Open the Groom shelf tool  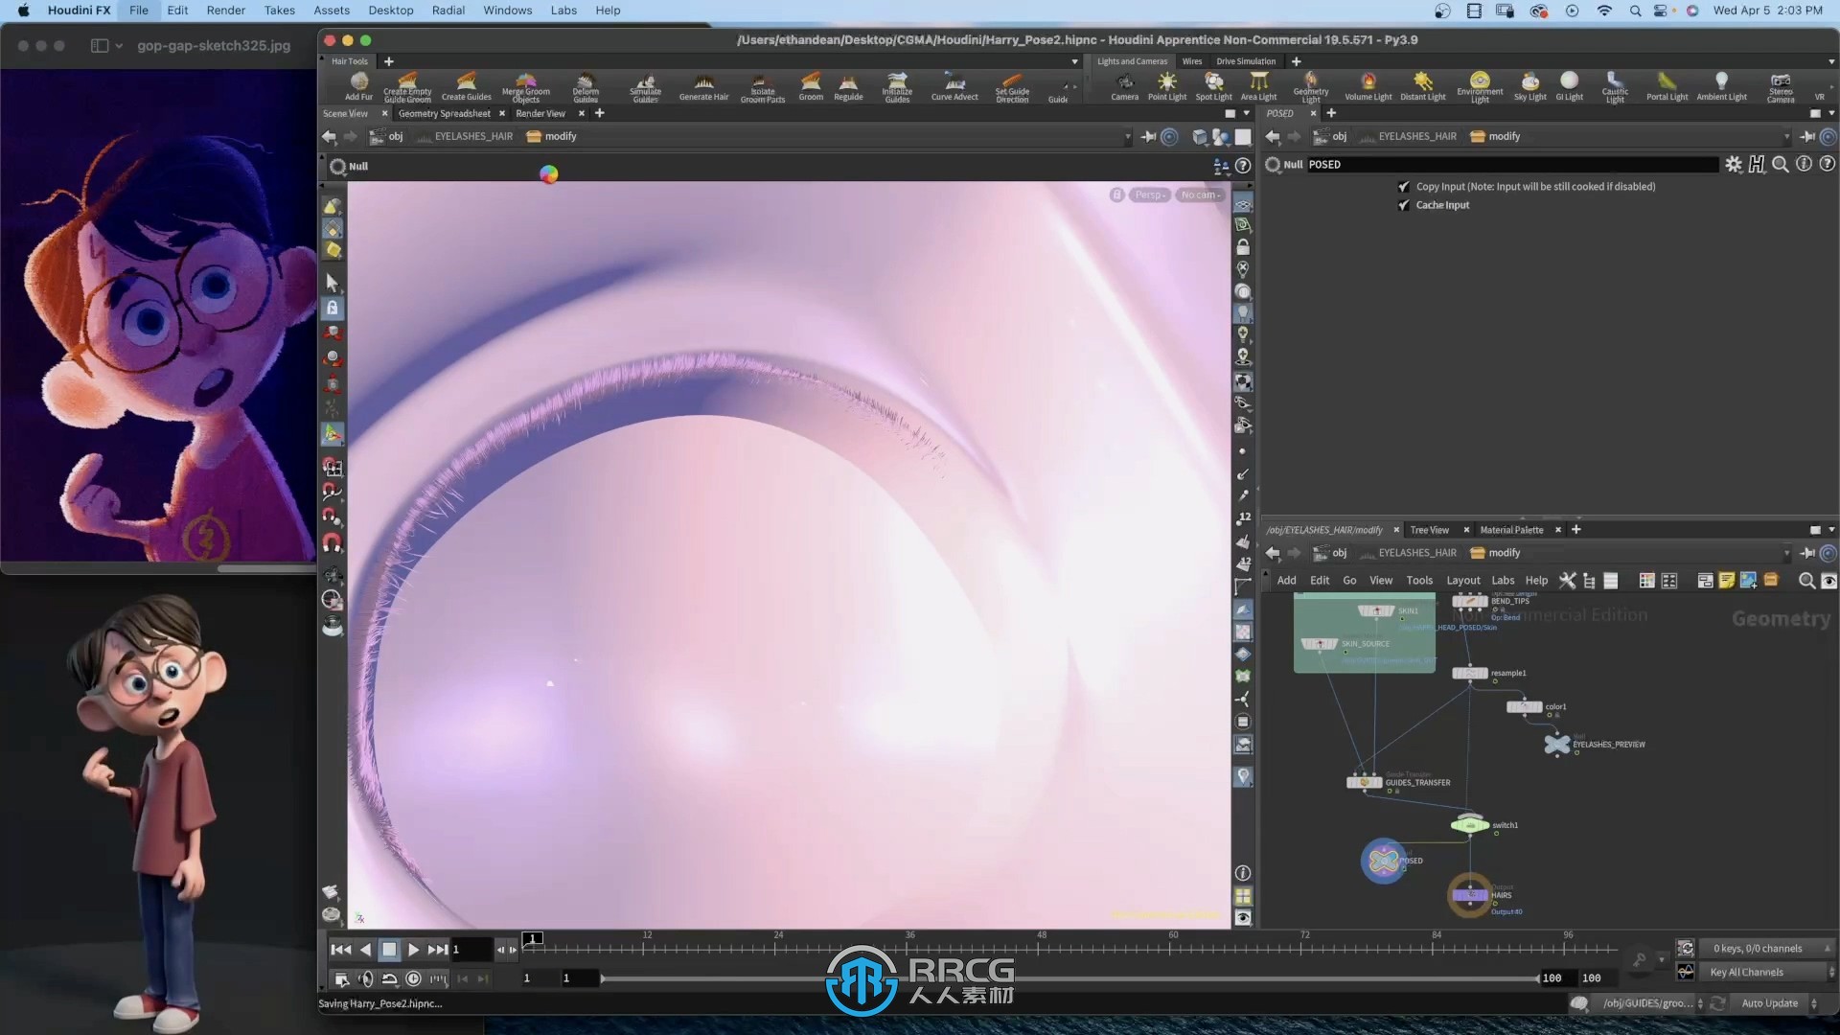coord(811,85)
